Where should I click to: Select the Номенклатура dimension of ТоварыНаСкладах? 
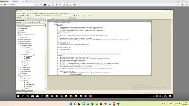[30, 49]
